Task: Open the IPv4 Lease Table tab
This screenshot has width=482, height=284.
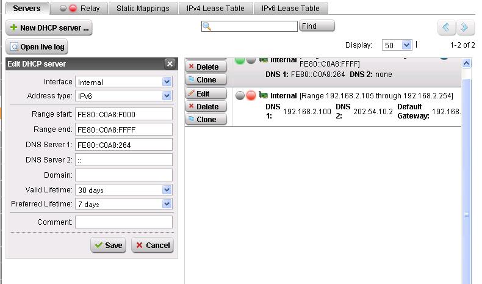Action: click(215, 8)
